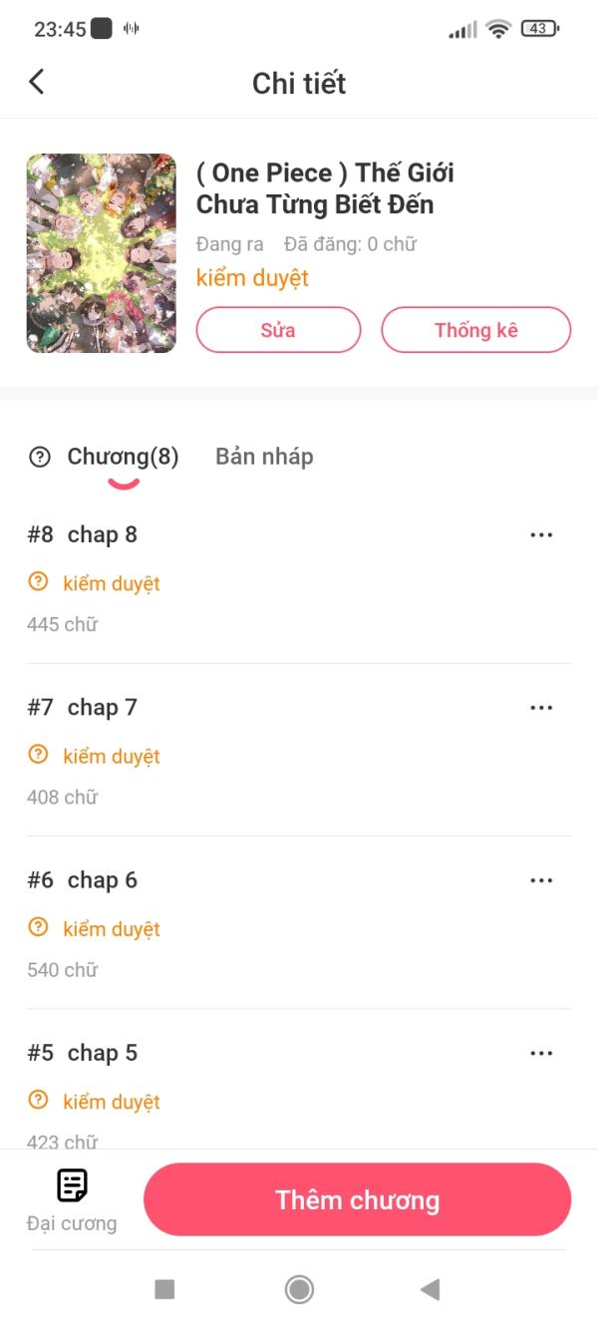The width and height of the screenshot is (598, 1329).
Task: Open the three-dot menu for chap 5
Action: coord(541,1053)
